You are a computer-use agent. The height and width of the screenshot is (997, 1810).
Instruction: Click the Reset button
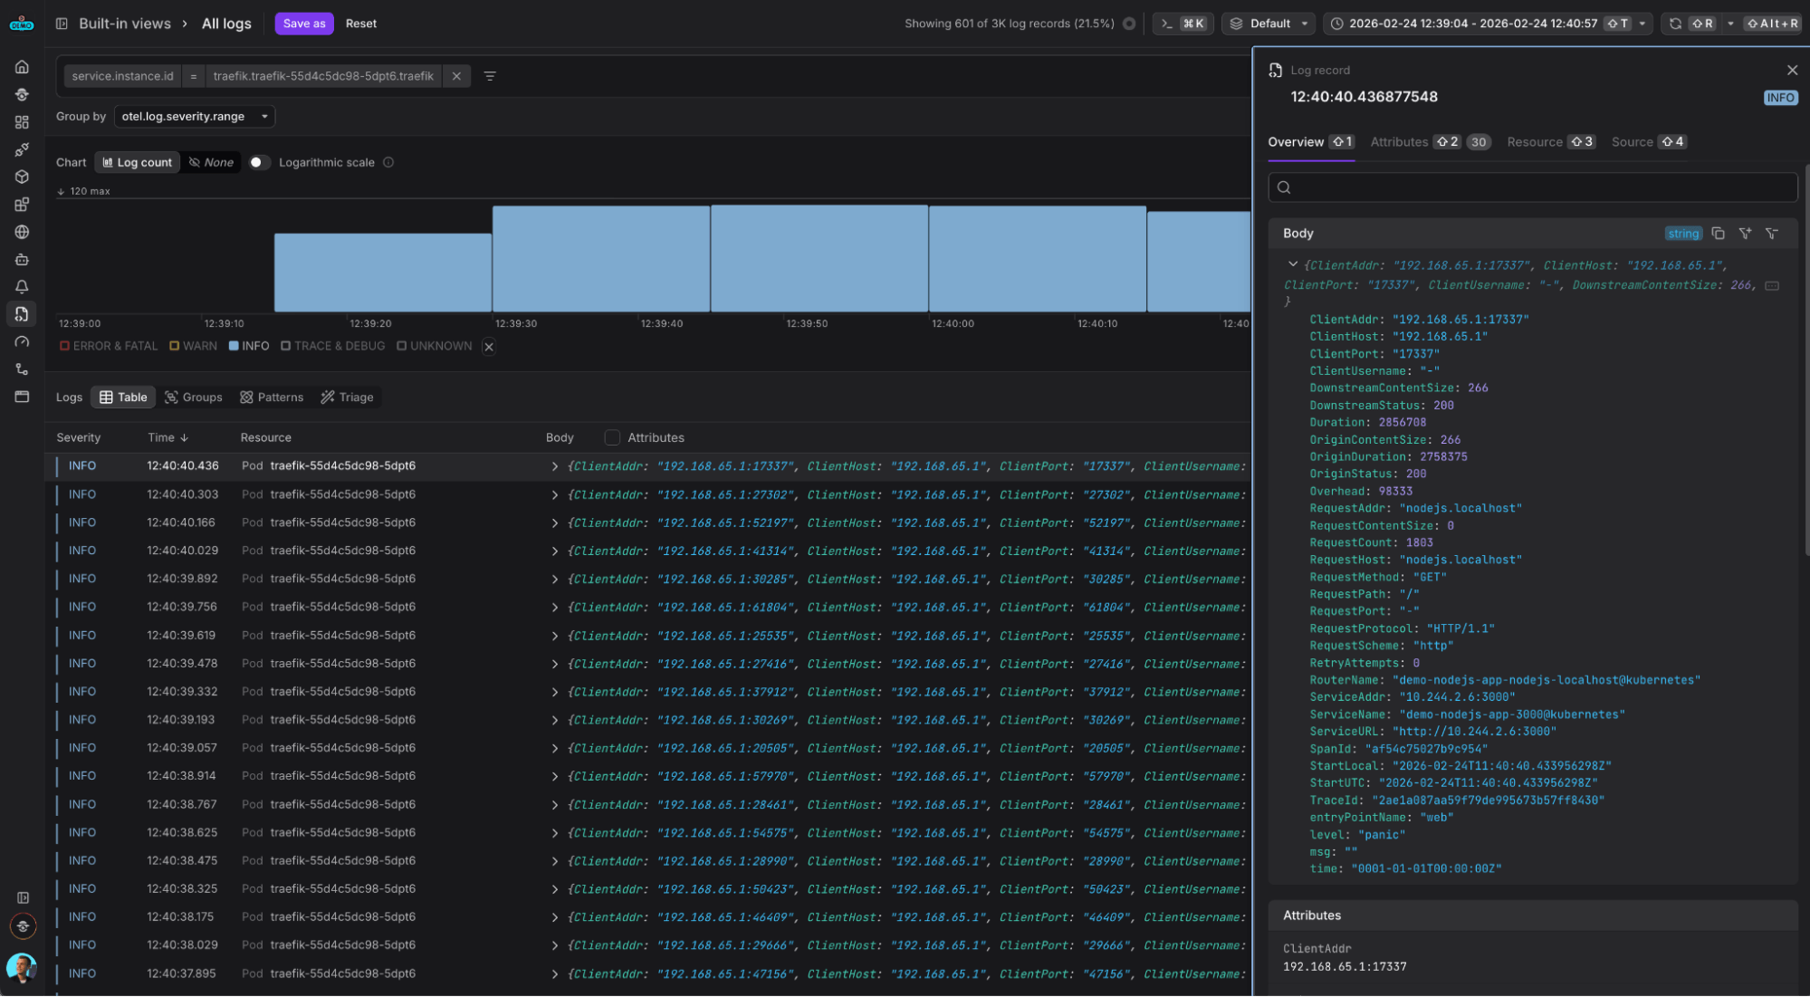tap(361, 24)
